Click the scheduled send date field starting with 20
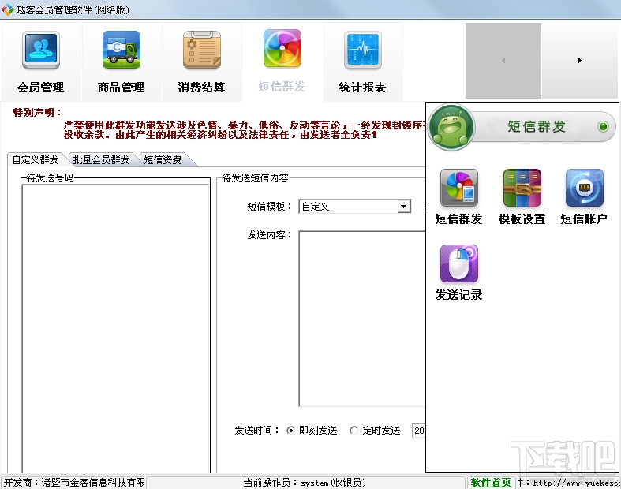The width and height of the screenshot is (621, 489). tap(419, 431)
